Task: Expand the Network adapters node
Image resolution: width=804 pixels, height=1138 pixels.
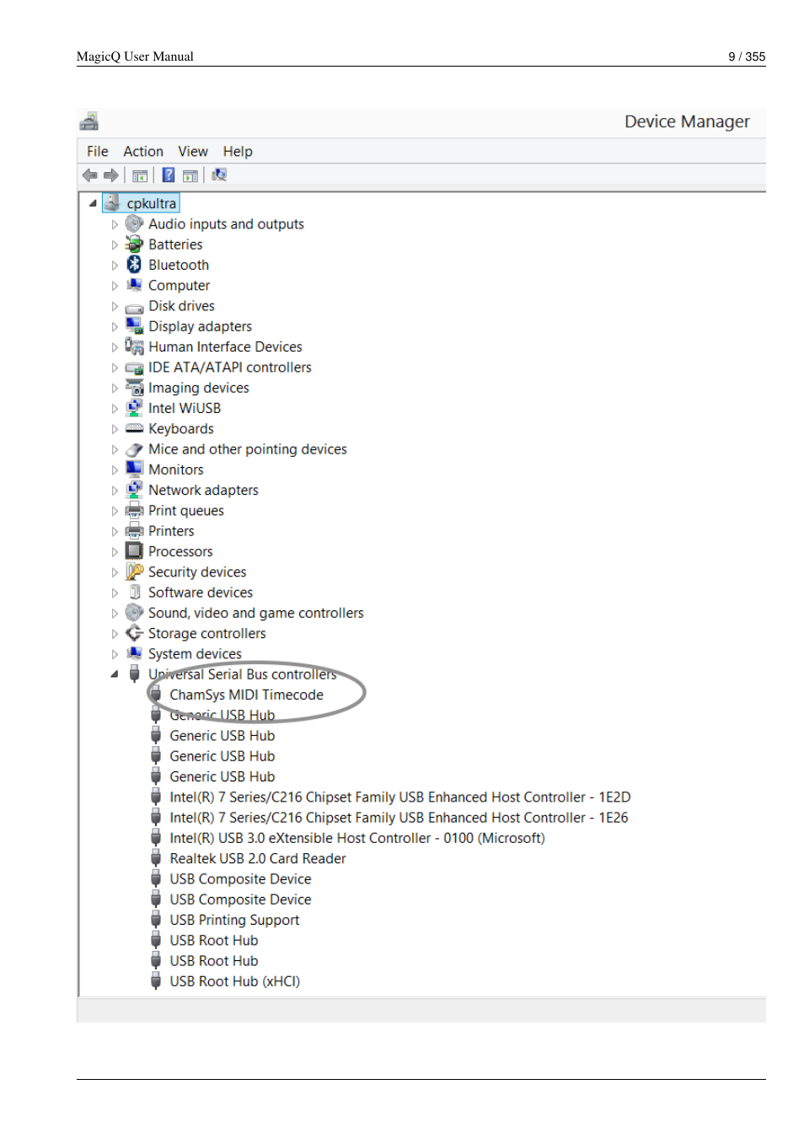Action: pyautogui.click(x=115, y=491)
